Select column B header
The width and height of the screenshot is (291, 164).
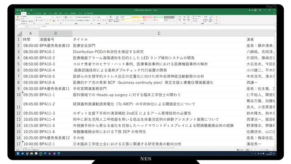(x=55, y=33)
